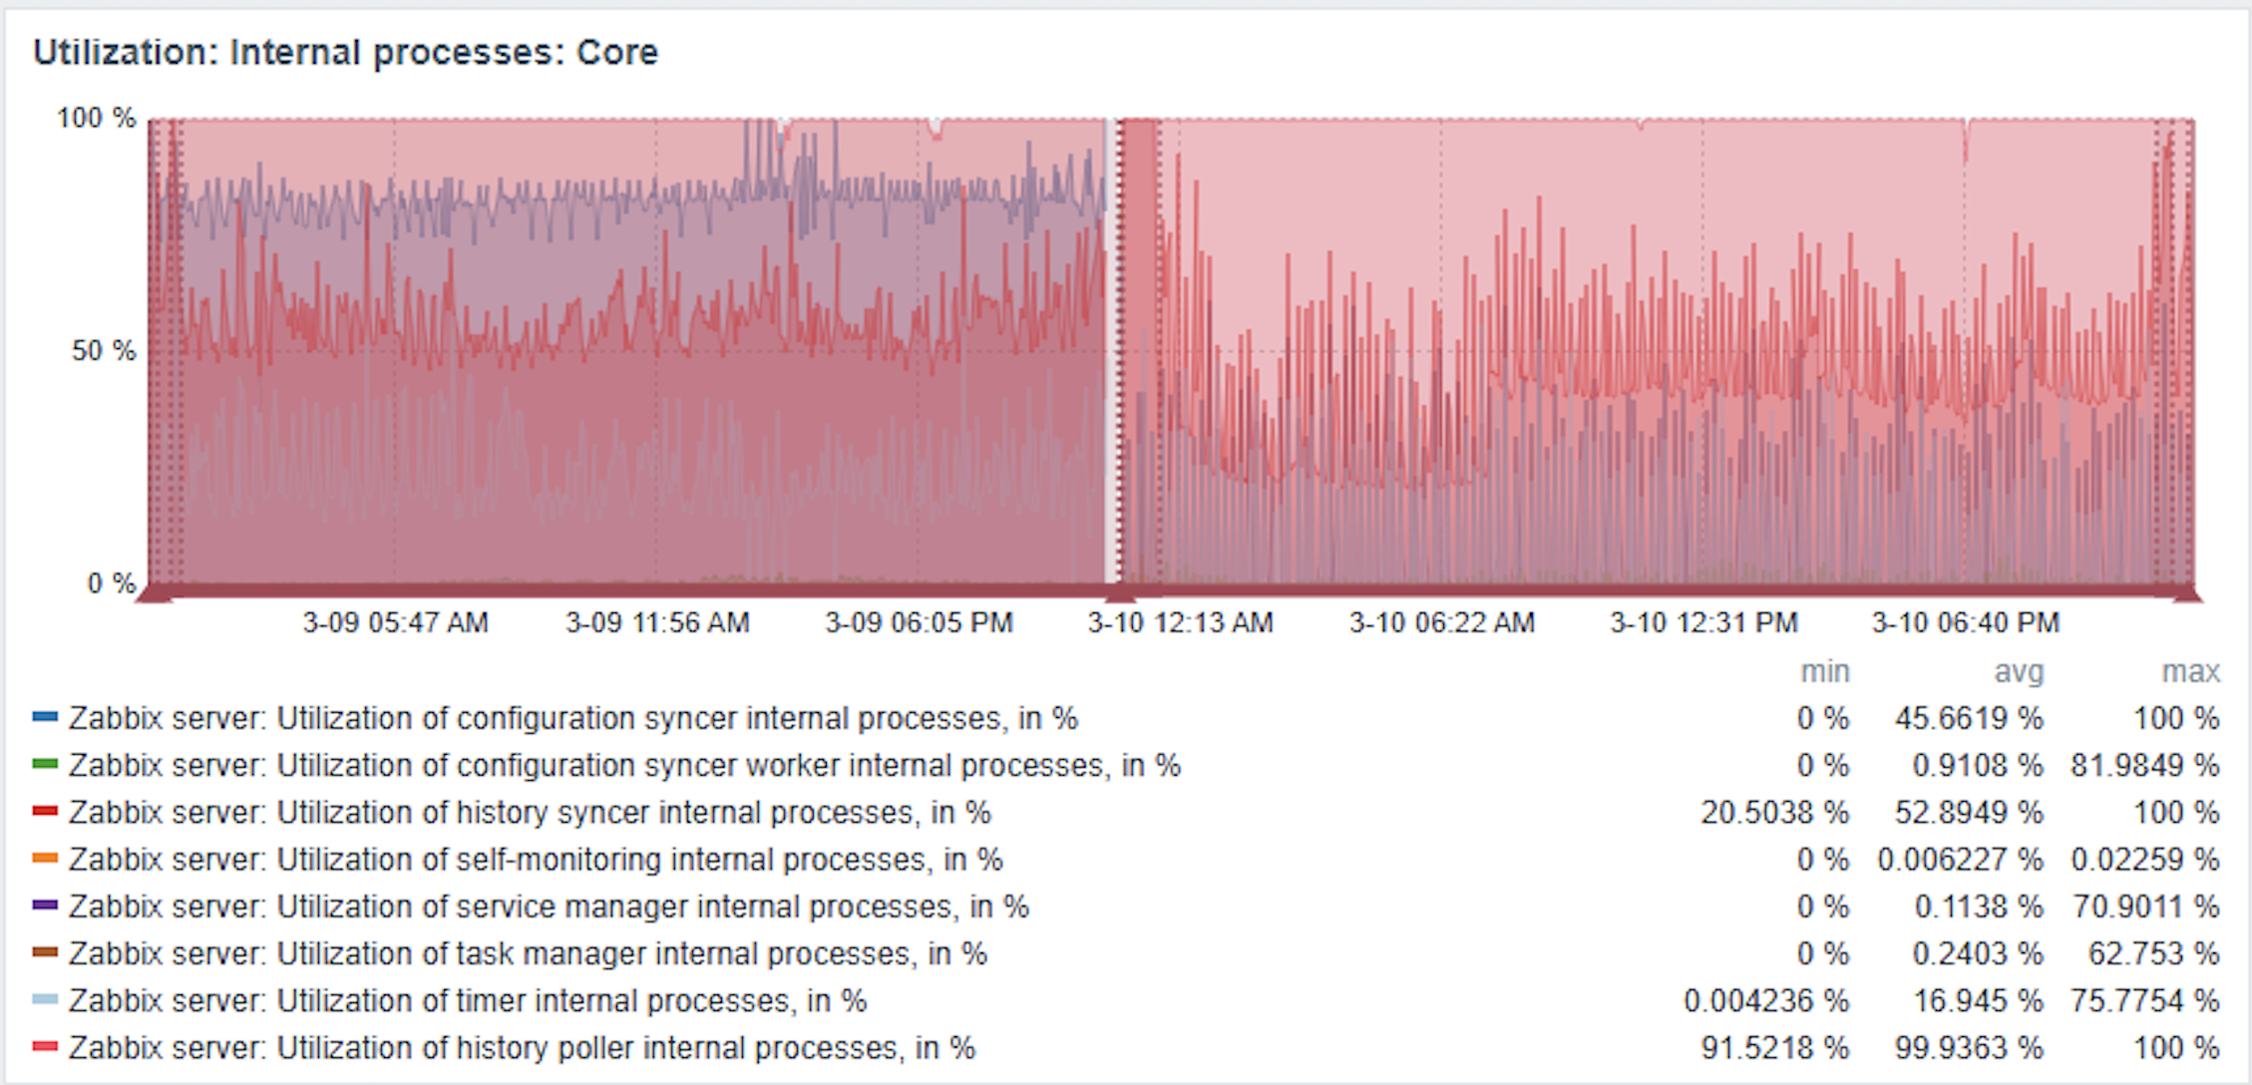Screen dimensions: 2252x1085
Task: Click the blue configuration syncer legend swatch
Action: (45, 717)
